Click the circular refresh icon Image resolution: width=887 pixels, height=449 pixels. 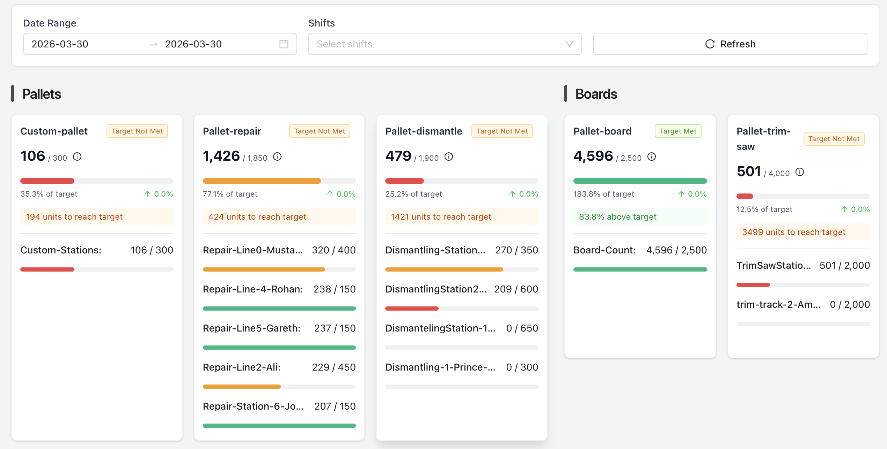point(710,44)
